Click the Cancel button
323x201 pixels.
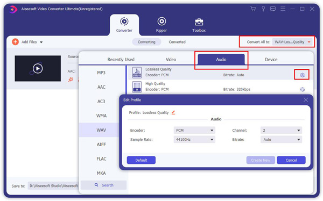click(x=291, y=160)
